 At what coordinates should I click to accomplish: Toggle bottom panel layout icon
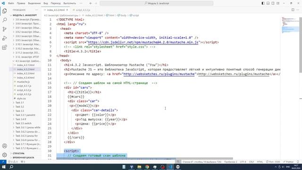tap(268, 3)
